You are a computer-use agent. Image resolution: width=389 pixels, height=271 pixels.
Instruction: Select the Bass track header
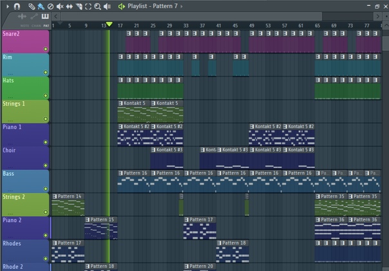tap(25, 182)
